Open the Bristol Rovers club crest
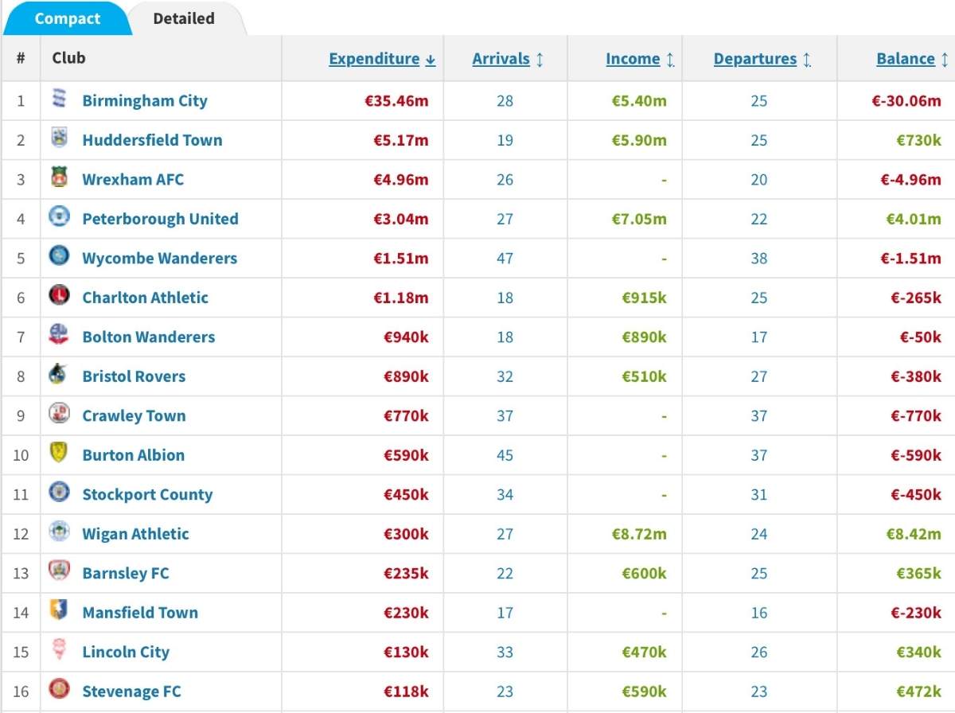Image resolution: width=955 pixels, height=713 pixels. pos(59,376)
